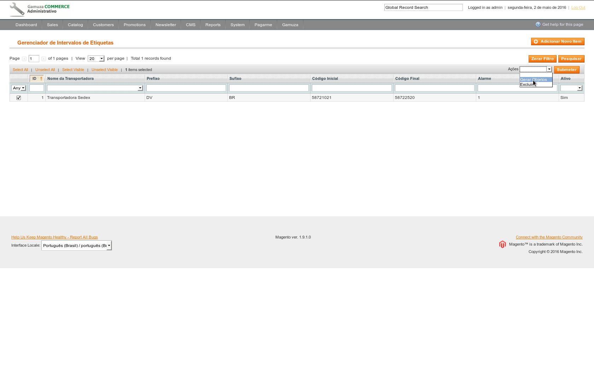
Task: Open the Interface Locale dropdown
Action: (x=77, y=246)
